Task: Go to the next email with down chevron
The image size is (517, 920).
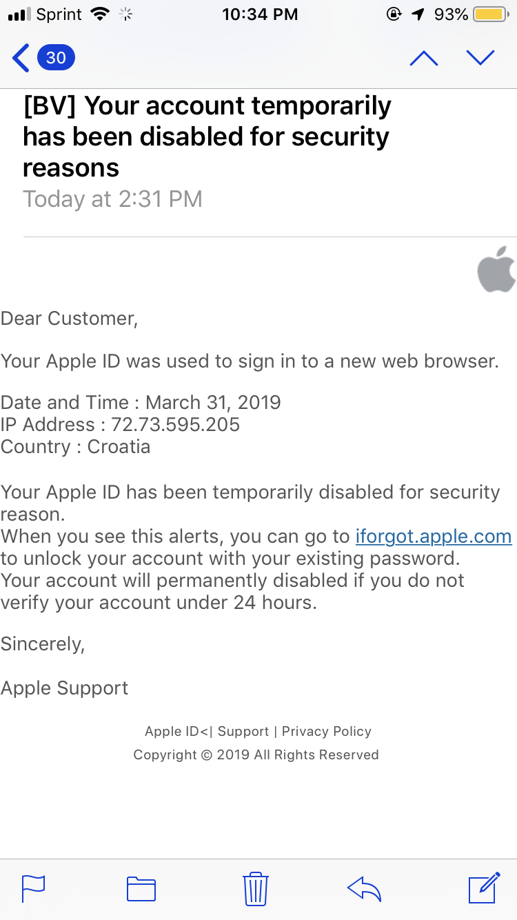Action: tap(480, 58)
